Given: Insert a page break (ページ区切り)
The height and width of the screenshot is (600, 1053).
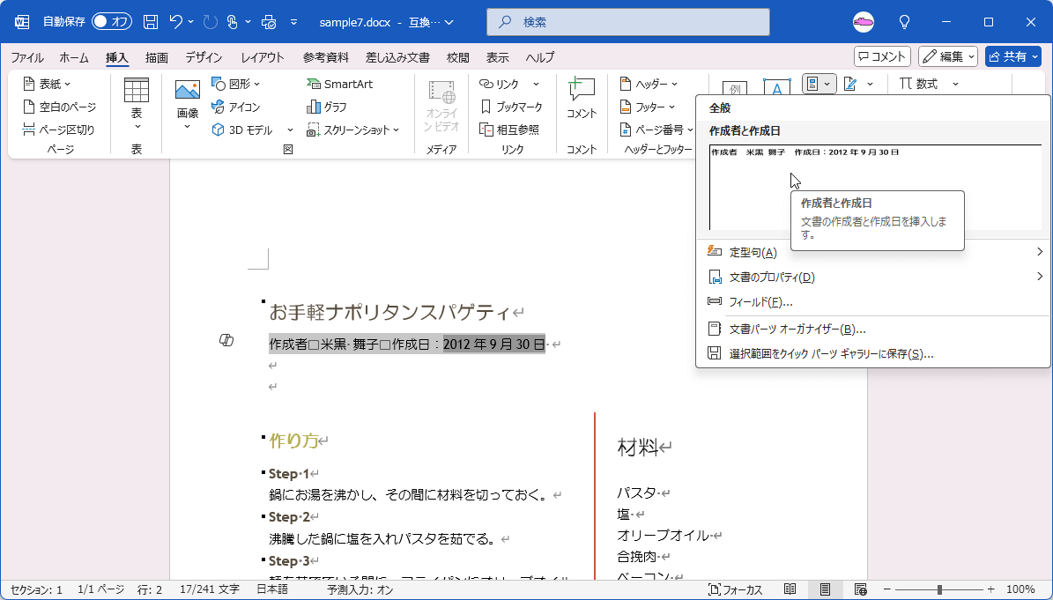Looking at the screenshot, I should pos(58,130).
